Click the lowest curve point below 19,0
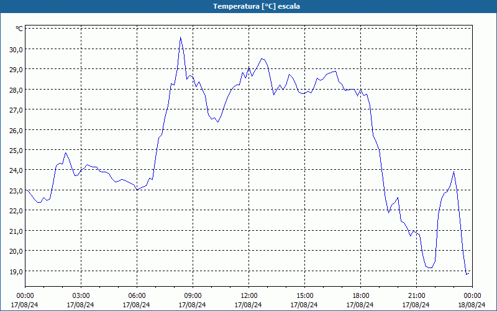The image size is (497, 311). tap(467, 274)
